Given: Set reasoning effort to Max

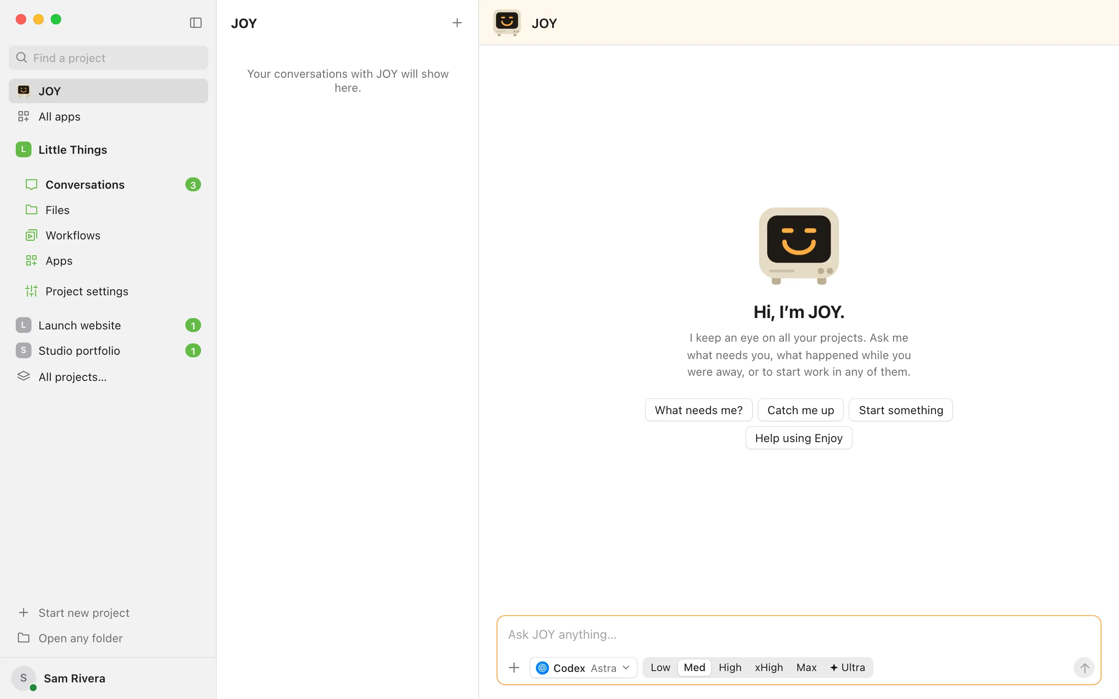Looking at the screenshot, I should (x=806, y=668).
